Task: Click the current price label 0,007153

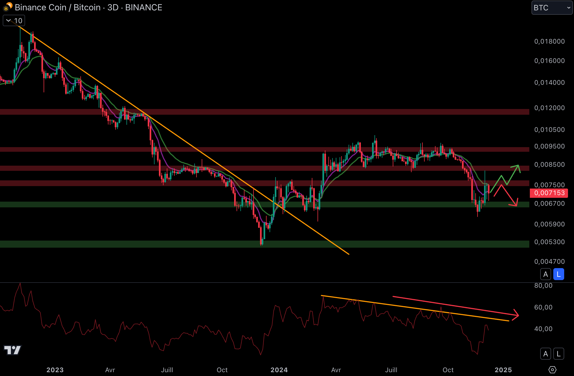Action: coord(549,193)
